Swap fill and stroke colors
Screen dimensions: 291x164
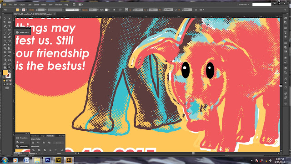click(x=10, y=71)
